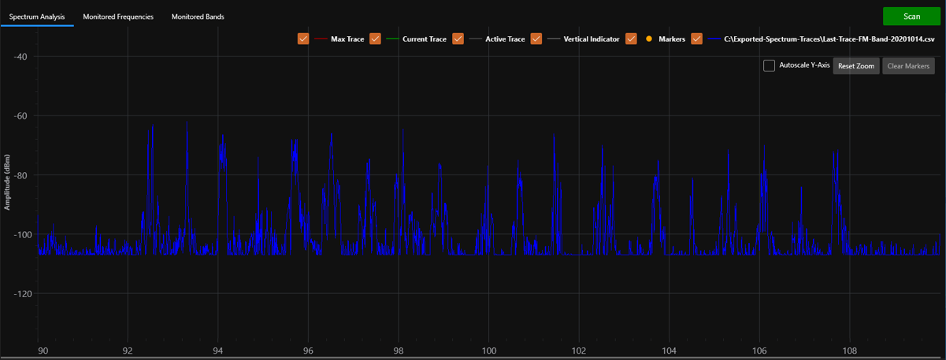The height and width of the screenshot is (360, 946).
Task: Toggle the Vertical Indicator checkbox
Action: pyautogui.click(x=536, y=39)
